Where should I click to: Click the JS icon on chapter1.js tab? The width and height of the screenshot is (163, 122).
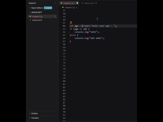tap(62, 3)
